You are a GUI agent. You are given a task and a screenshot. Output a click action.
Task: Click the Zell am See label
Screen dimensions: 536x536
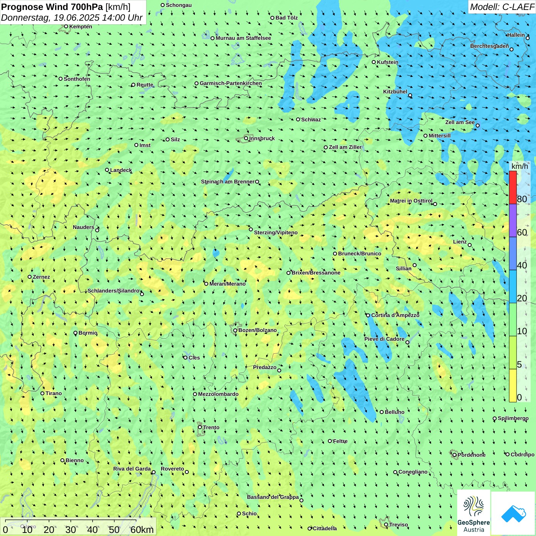tap(460, 122)
